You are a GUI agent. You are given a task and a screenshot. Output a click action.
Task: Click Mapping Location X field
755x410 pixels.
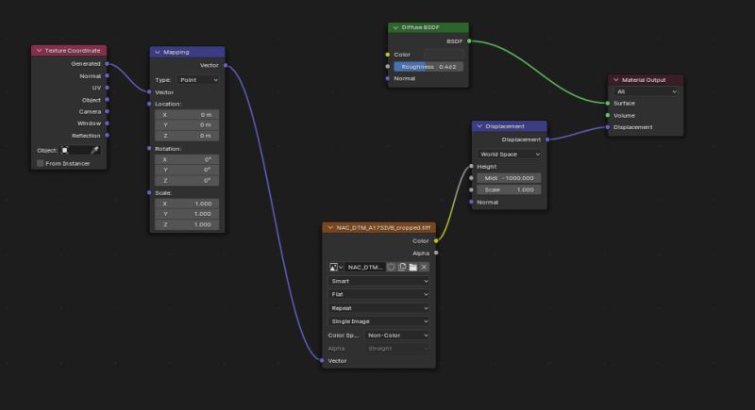pyautogui.click(x=187, y=115)
